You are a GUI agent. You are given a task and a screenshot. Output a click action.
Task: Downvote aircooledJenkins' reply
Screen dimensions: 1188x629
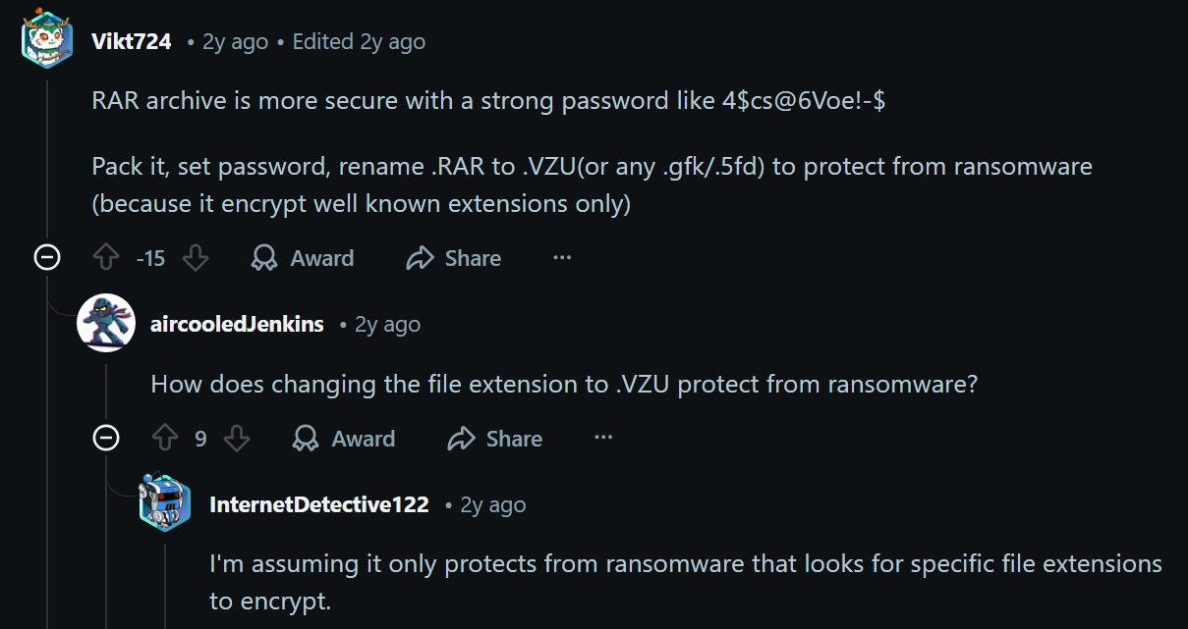click(237, 439)
